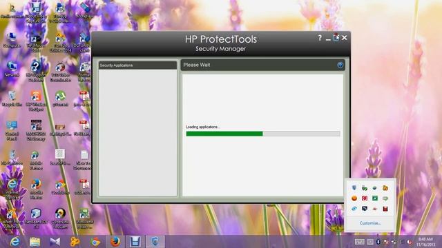The height and width of the screenshot is (248, 442).
Task: Click the orange house-like icon in tray popup
Action: (x=385, y=188)
